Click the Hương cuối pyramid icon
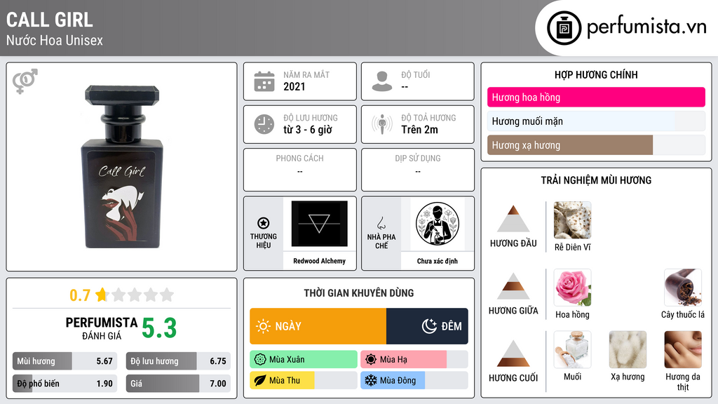718x404 pixels. pyautogui.click(x=513, y=353)
